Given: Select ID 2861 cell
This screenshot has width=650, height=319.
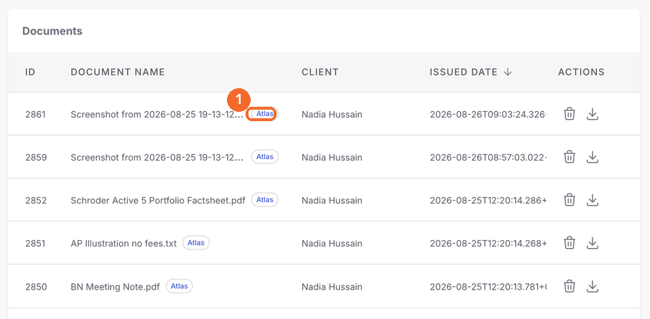Looking at the screenshot, I should point(35,114).
